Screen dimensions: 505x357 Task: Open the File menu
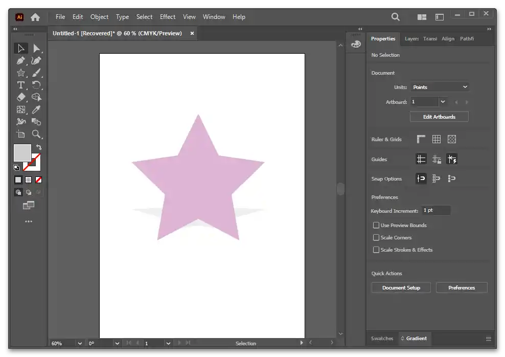60,17
